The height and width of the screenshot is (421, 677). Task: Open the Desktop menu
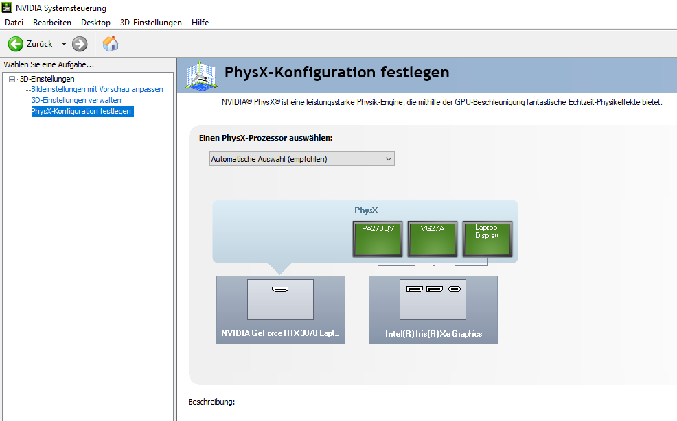pos(96,23)
